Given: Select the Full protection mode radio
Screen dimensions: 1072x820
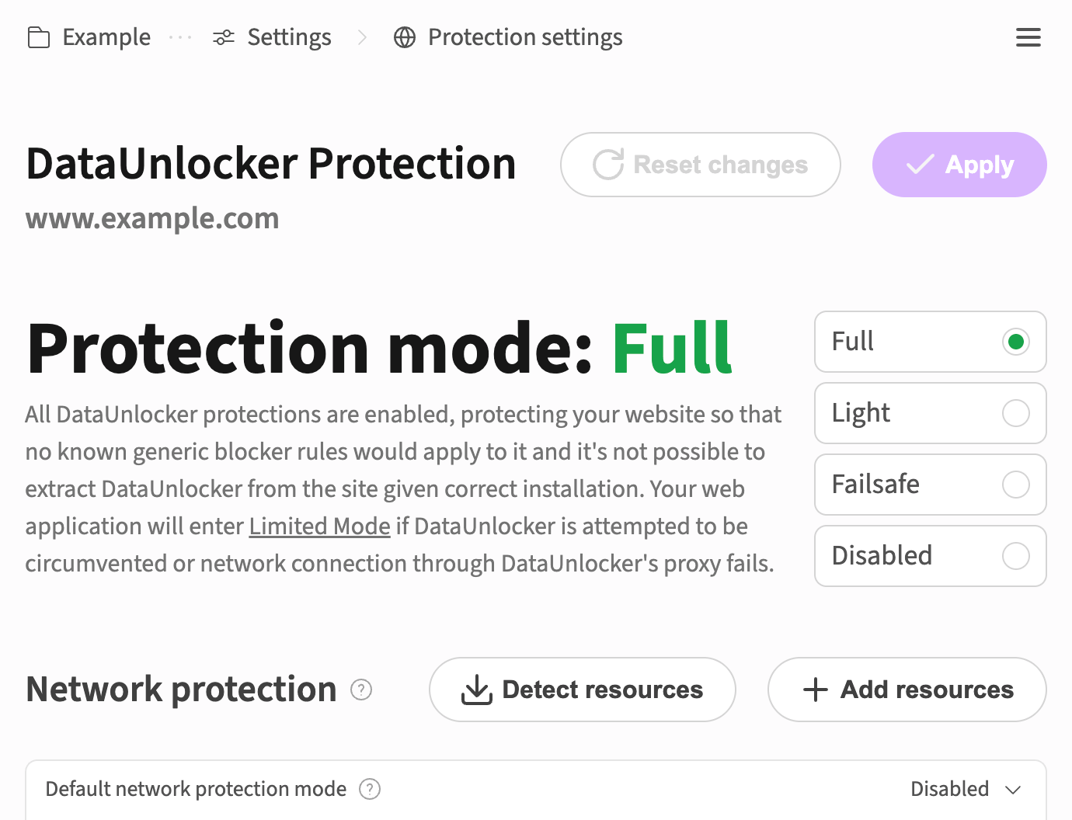Looking at the screenshot, I should point(1015,342).
